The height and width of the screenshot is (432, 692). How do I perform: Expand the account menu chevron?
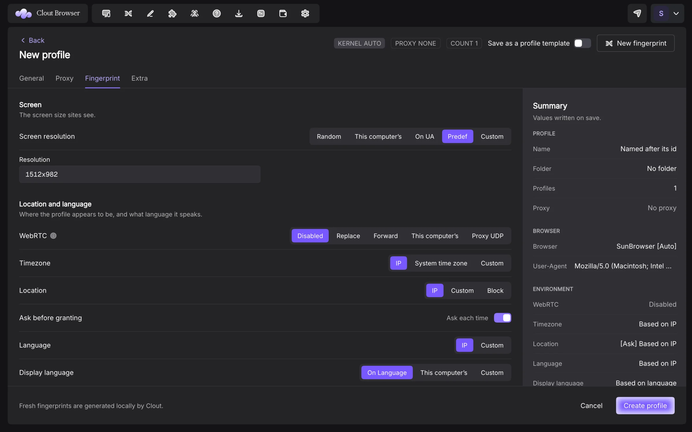(676, 14)
